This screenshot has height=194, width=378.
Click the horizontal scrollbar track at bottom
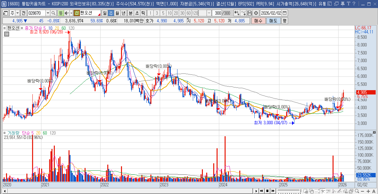tap(130, 191)
